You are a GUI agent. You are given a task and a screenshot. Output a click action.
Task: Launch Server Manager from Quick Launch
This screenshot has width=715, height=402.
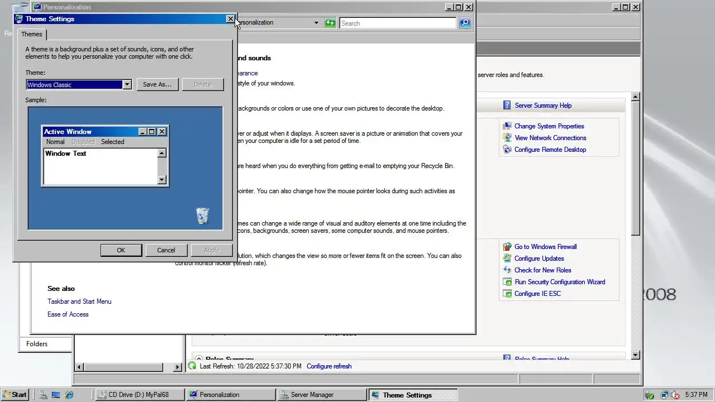point(43,395)
